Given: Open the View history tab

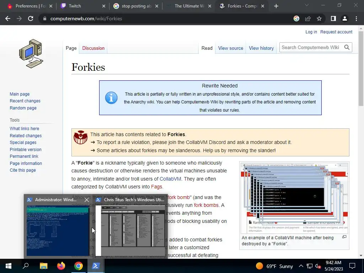Looking at the screenshot, I should pos(261,48).
